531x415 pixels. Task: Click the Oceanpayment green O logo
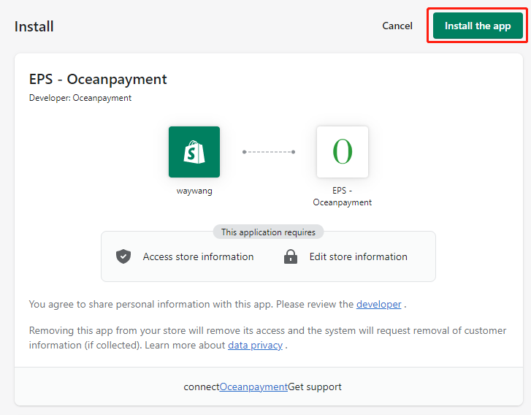click(343, 152)
